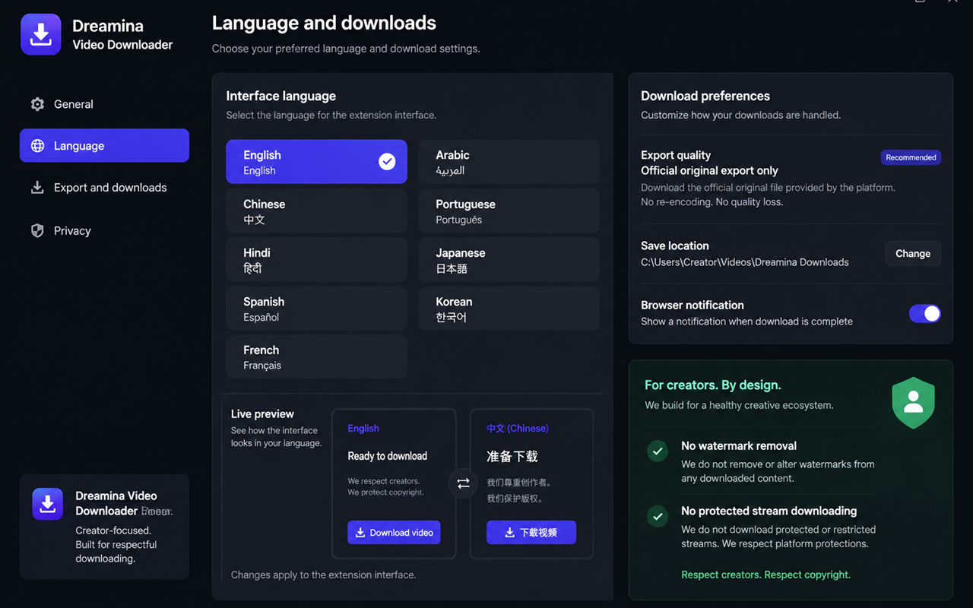973x608 pixels.
Task: Click the 'Official original export only' text
Action: point(709,170)
